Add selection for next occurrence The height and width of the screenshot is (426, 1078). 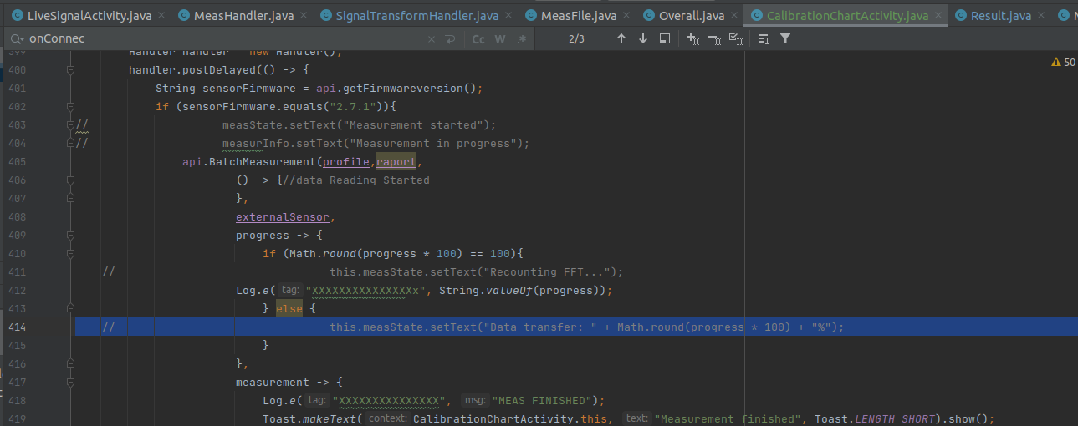[x=692, y=39]
